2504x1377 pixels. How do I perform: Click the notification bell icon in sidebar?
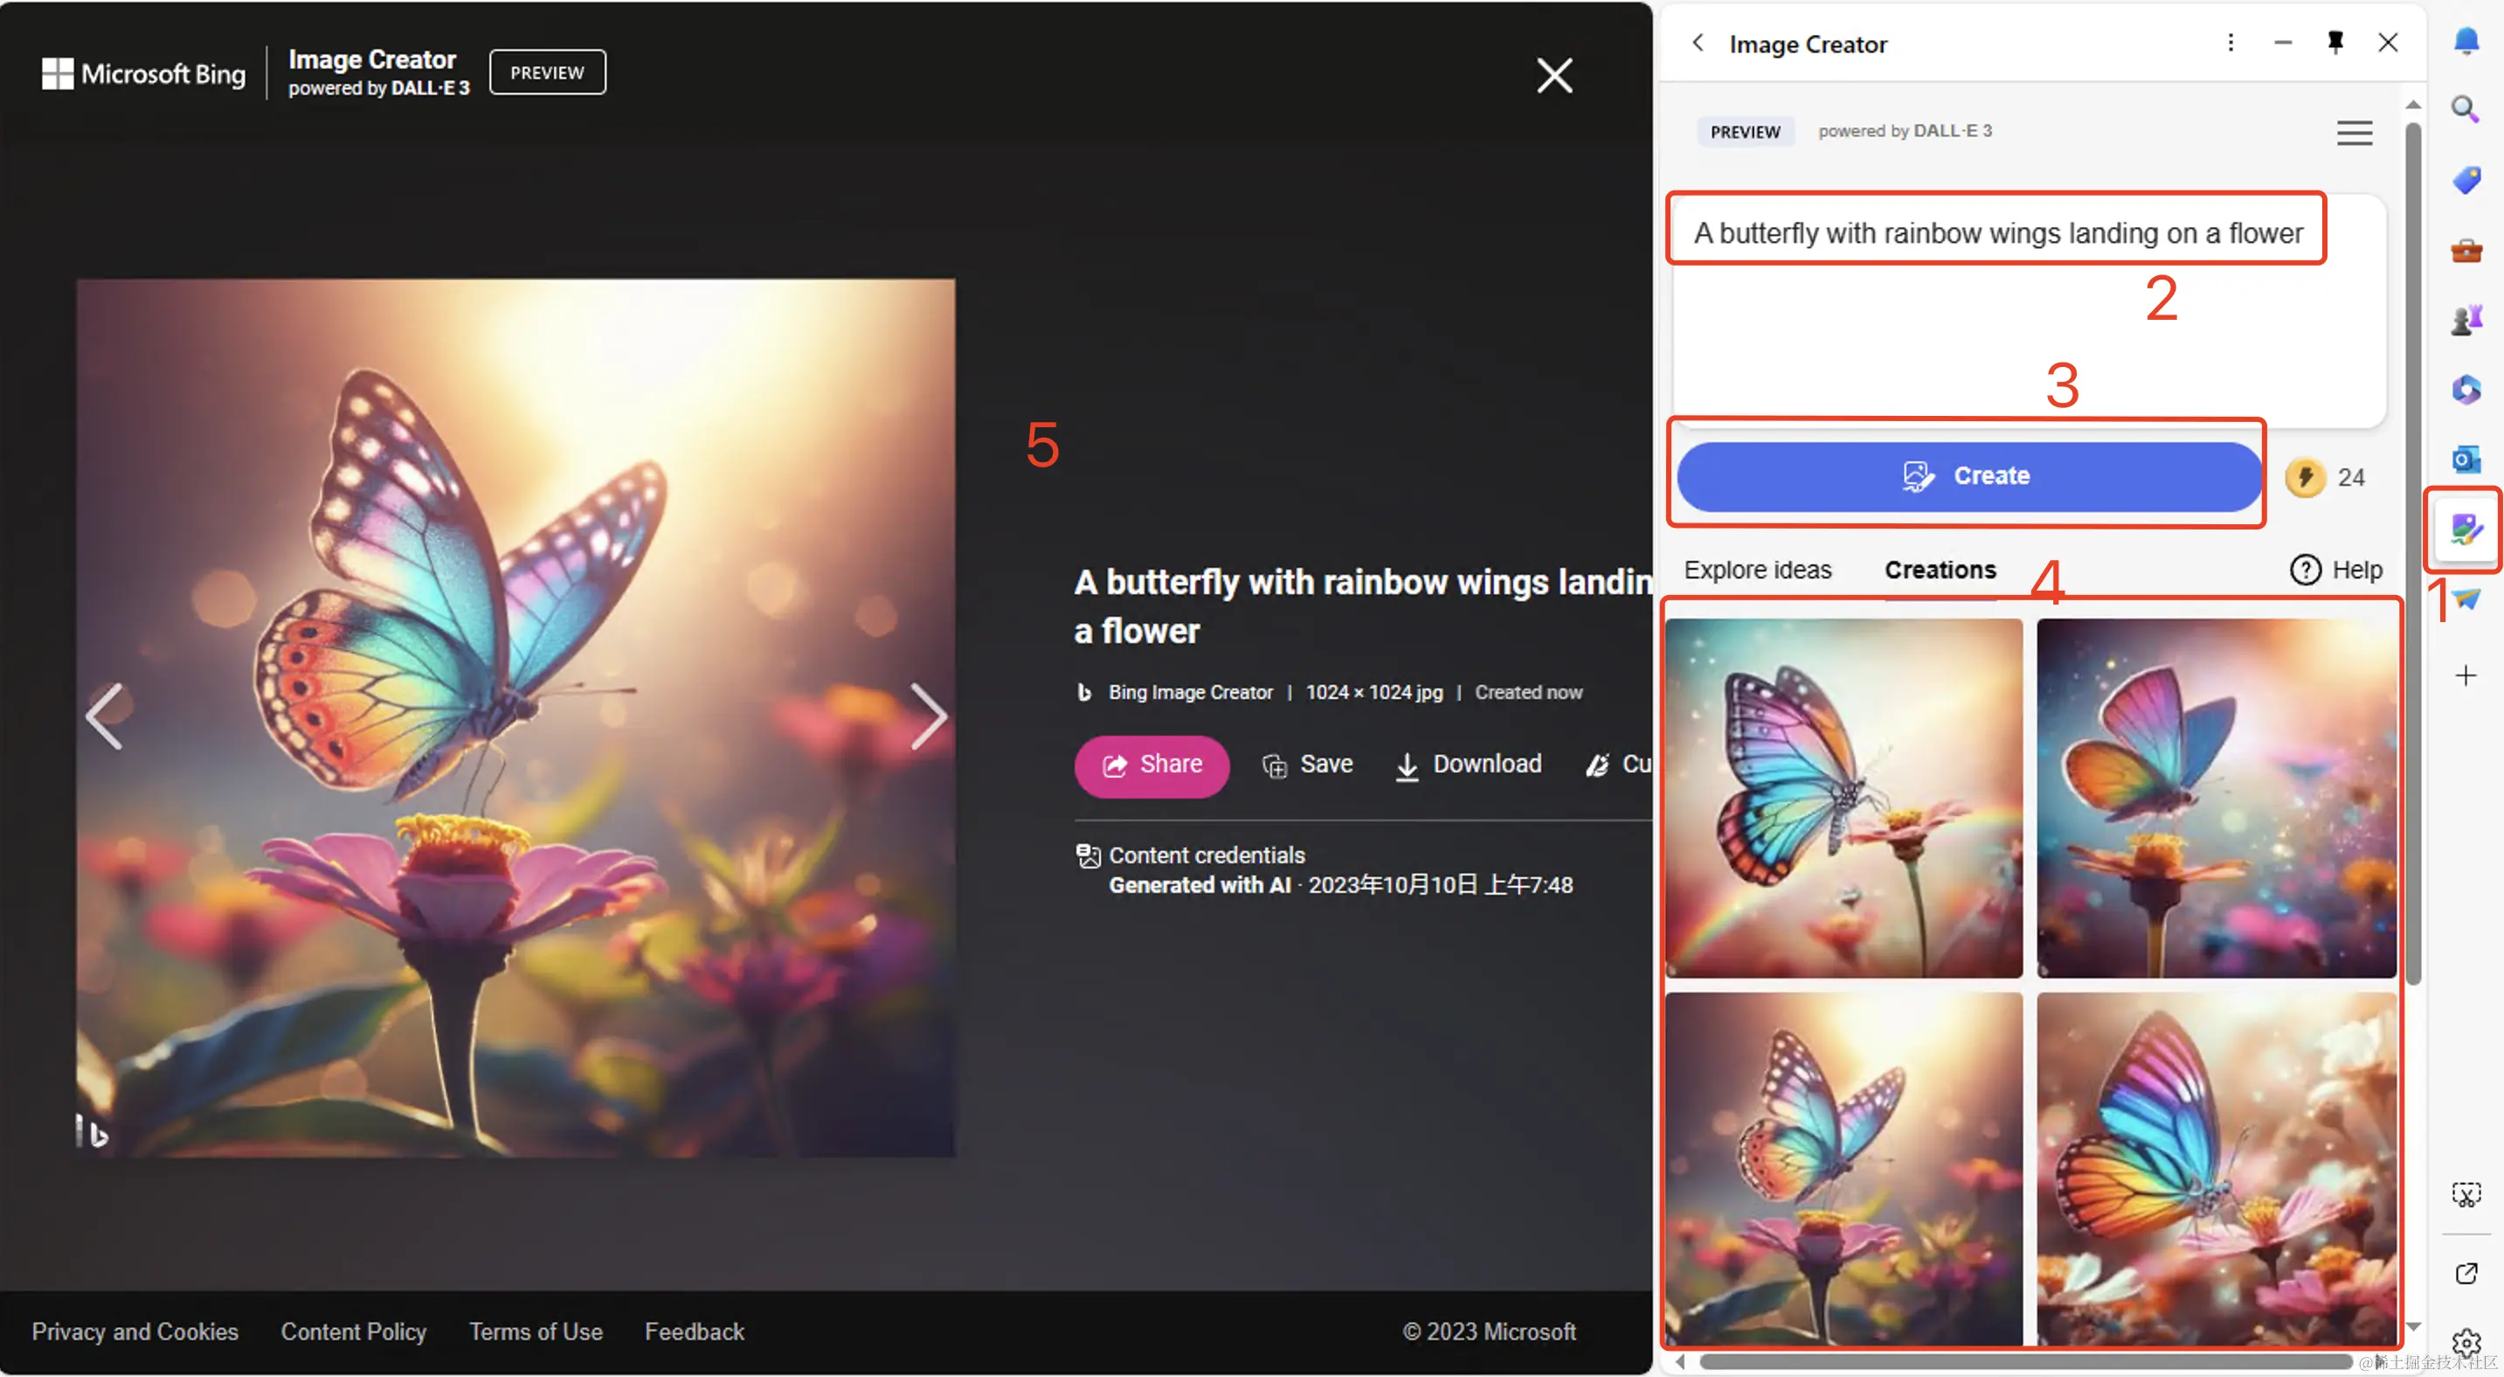(x=2465, y=41)
